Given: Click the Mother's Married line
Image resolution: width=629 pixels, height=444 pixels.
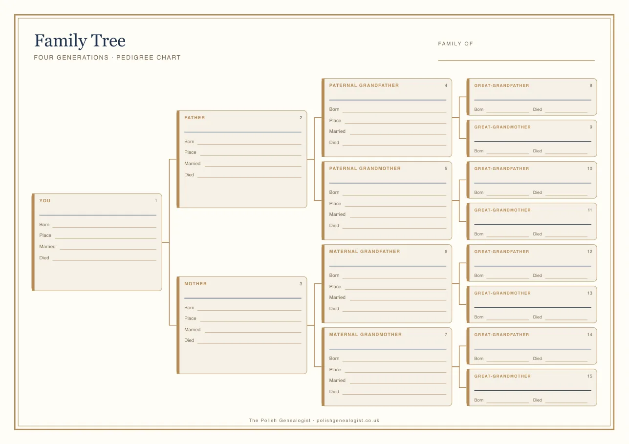Looking at the screenshot, I should click(x=253, y=332).
